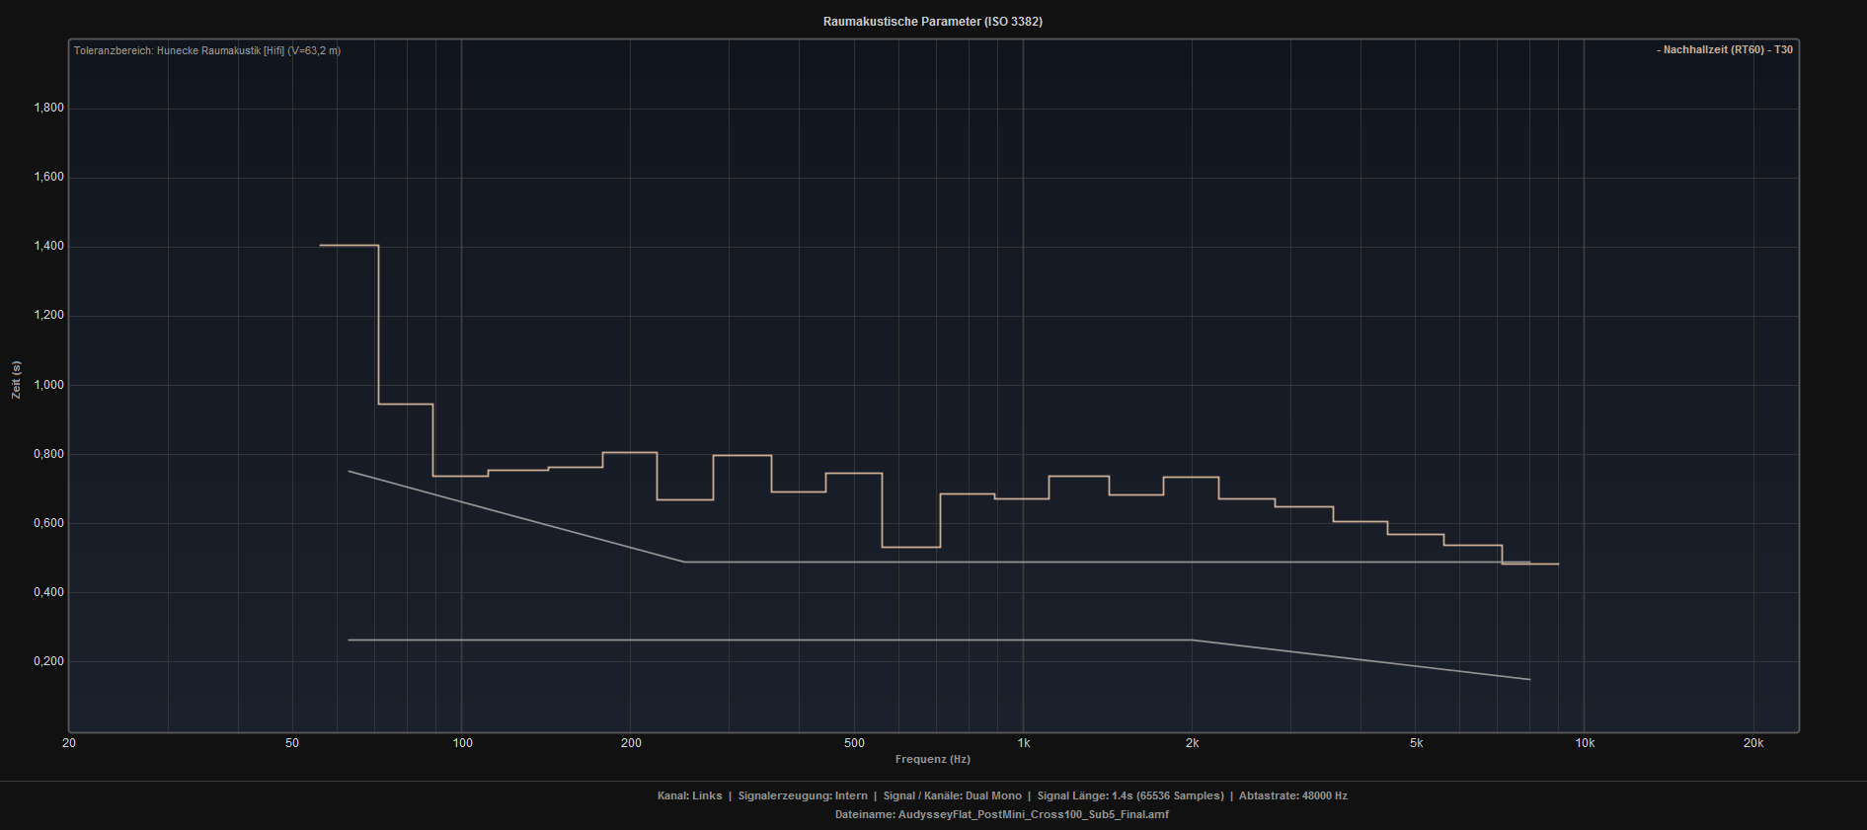The height and width of the screenshot is (830, 1867).
Task: Click the Frequenz (Hz) axis label
Action: click(932, 759)
